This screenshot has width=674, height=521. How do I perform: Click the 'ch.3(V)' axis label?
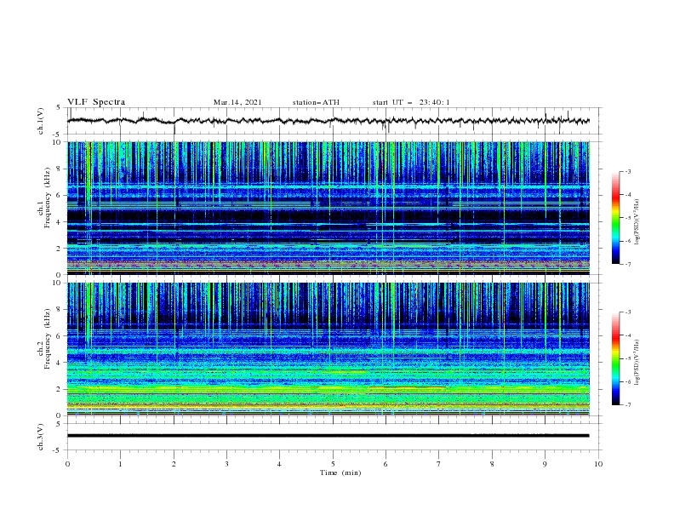coord(41,437)
